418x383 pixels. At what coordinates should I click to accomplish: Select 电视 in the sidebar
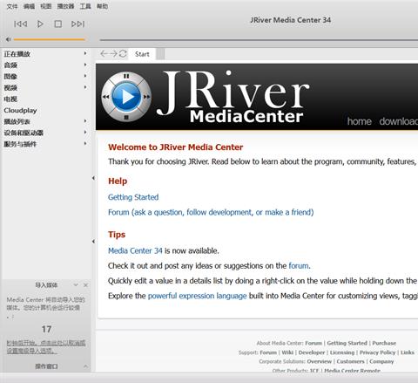click(10, 99)
